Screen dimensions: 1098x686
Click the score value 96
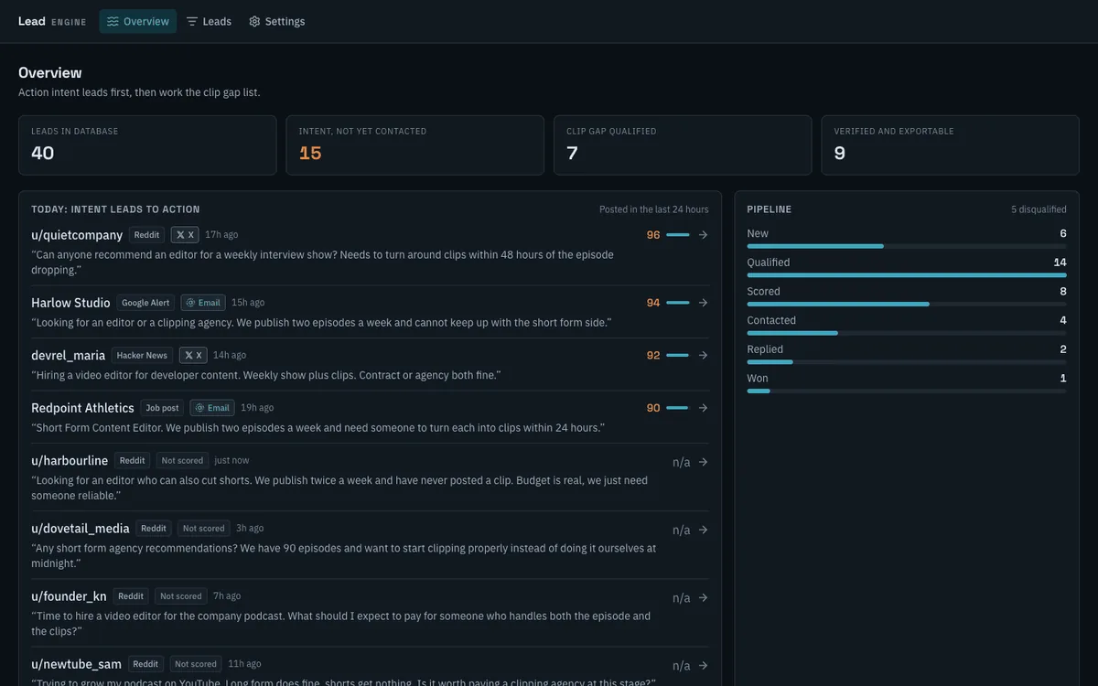pyautogui.click(x=653, y=235)
